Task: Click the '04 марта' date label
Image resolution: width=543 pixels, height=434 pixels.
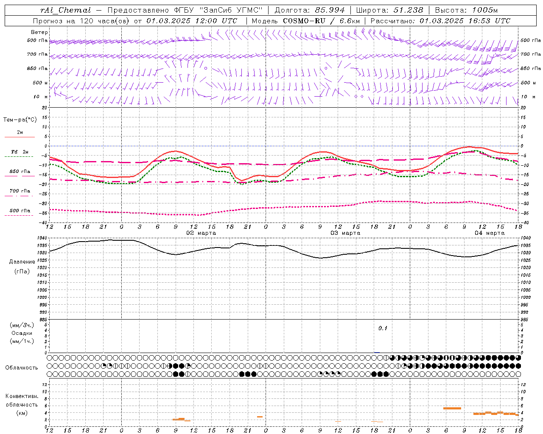Action: [x=490, y=233]
